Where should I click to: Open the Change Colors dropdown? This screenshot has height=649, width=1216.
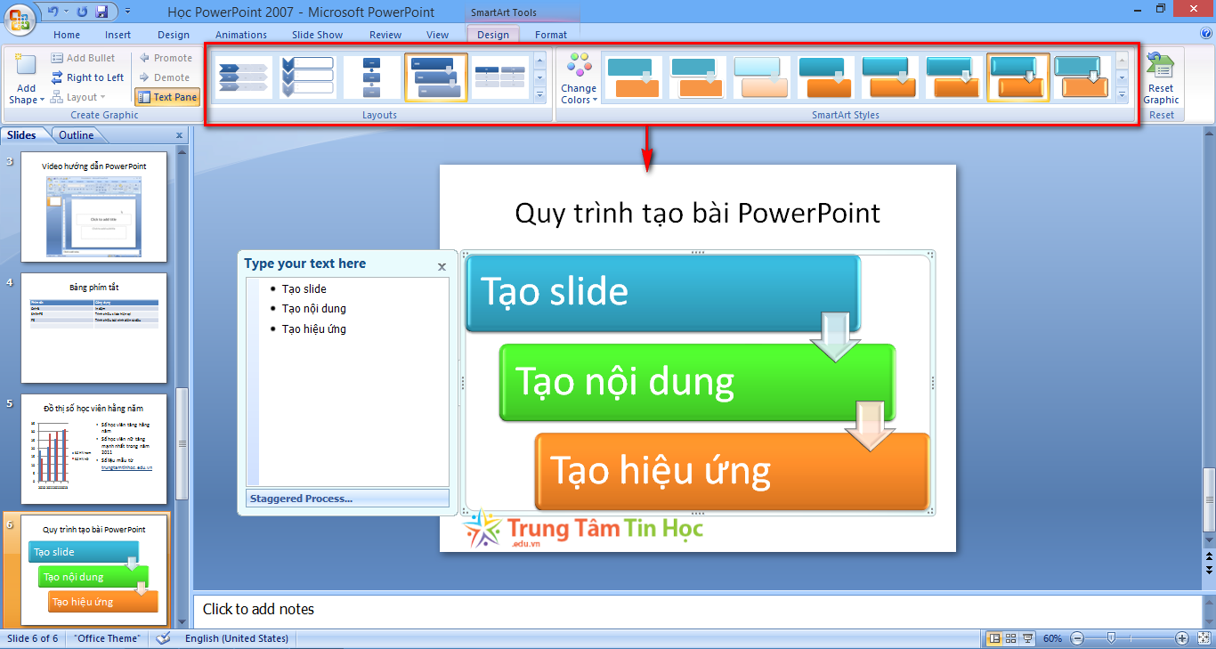[579, 78]
